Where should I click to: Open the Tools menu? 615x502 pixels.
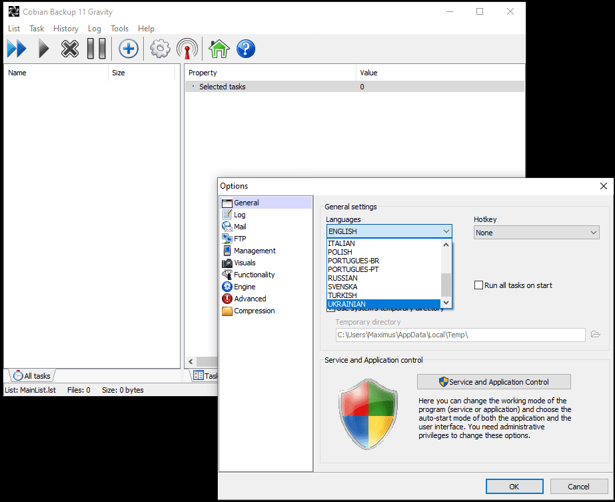[119, 29]
